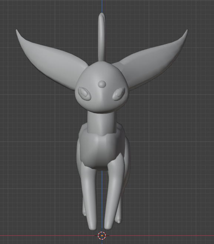Viewport: 214px width, 244px height.
Task: Click the red X axis line
Action: tap(47, 235)
